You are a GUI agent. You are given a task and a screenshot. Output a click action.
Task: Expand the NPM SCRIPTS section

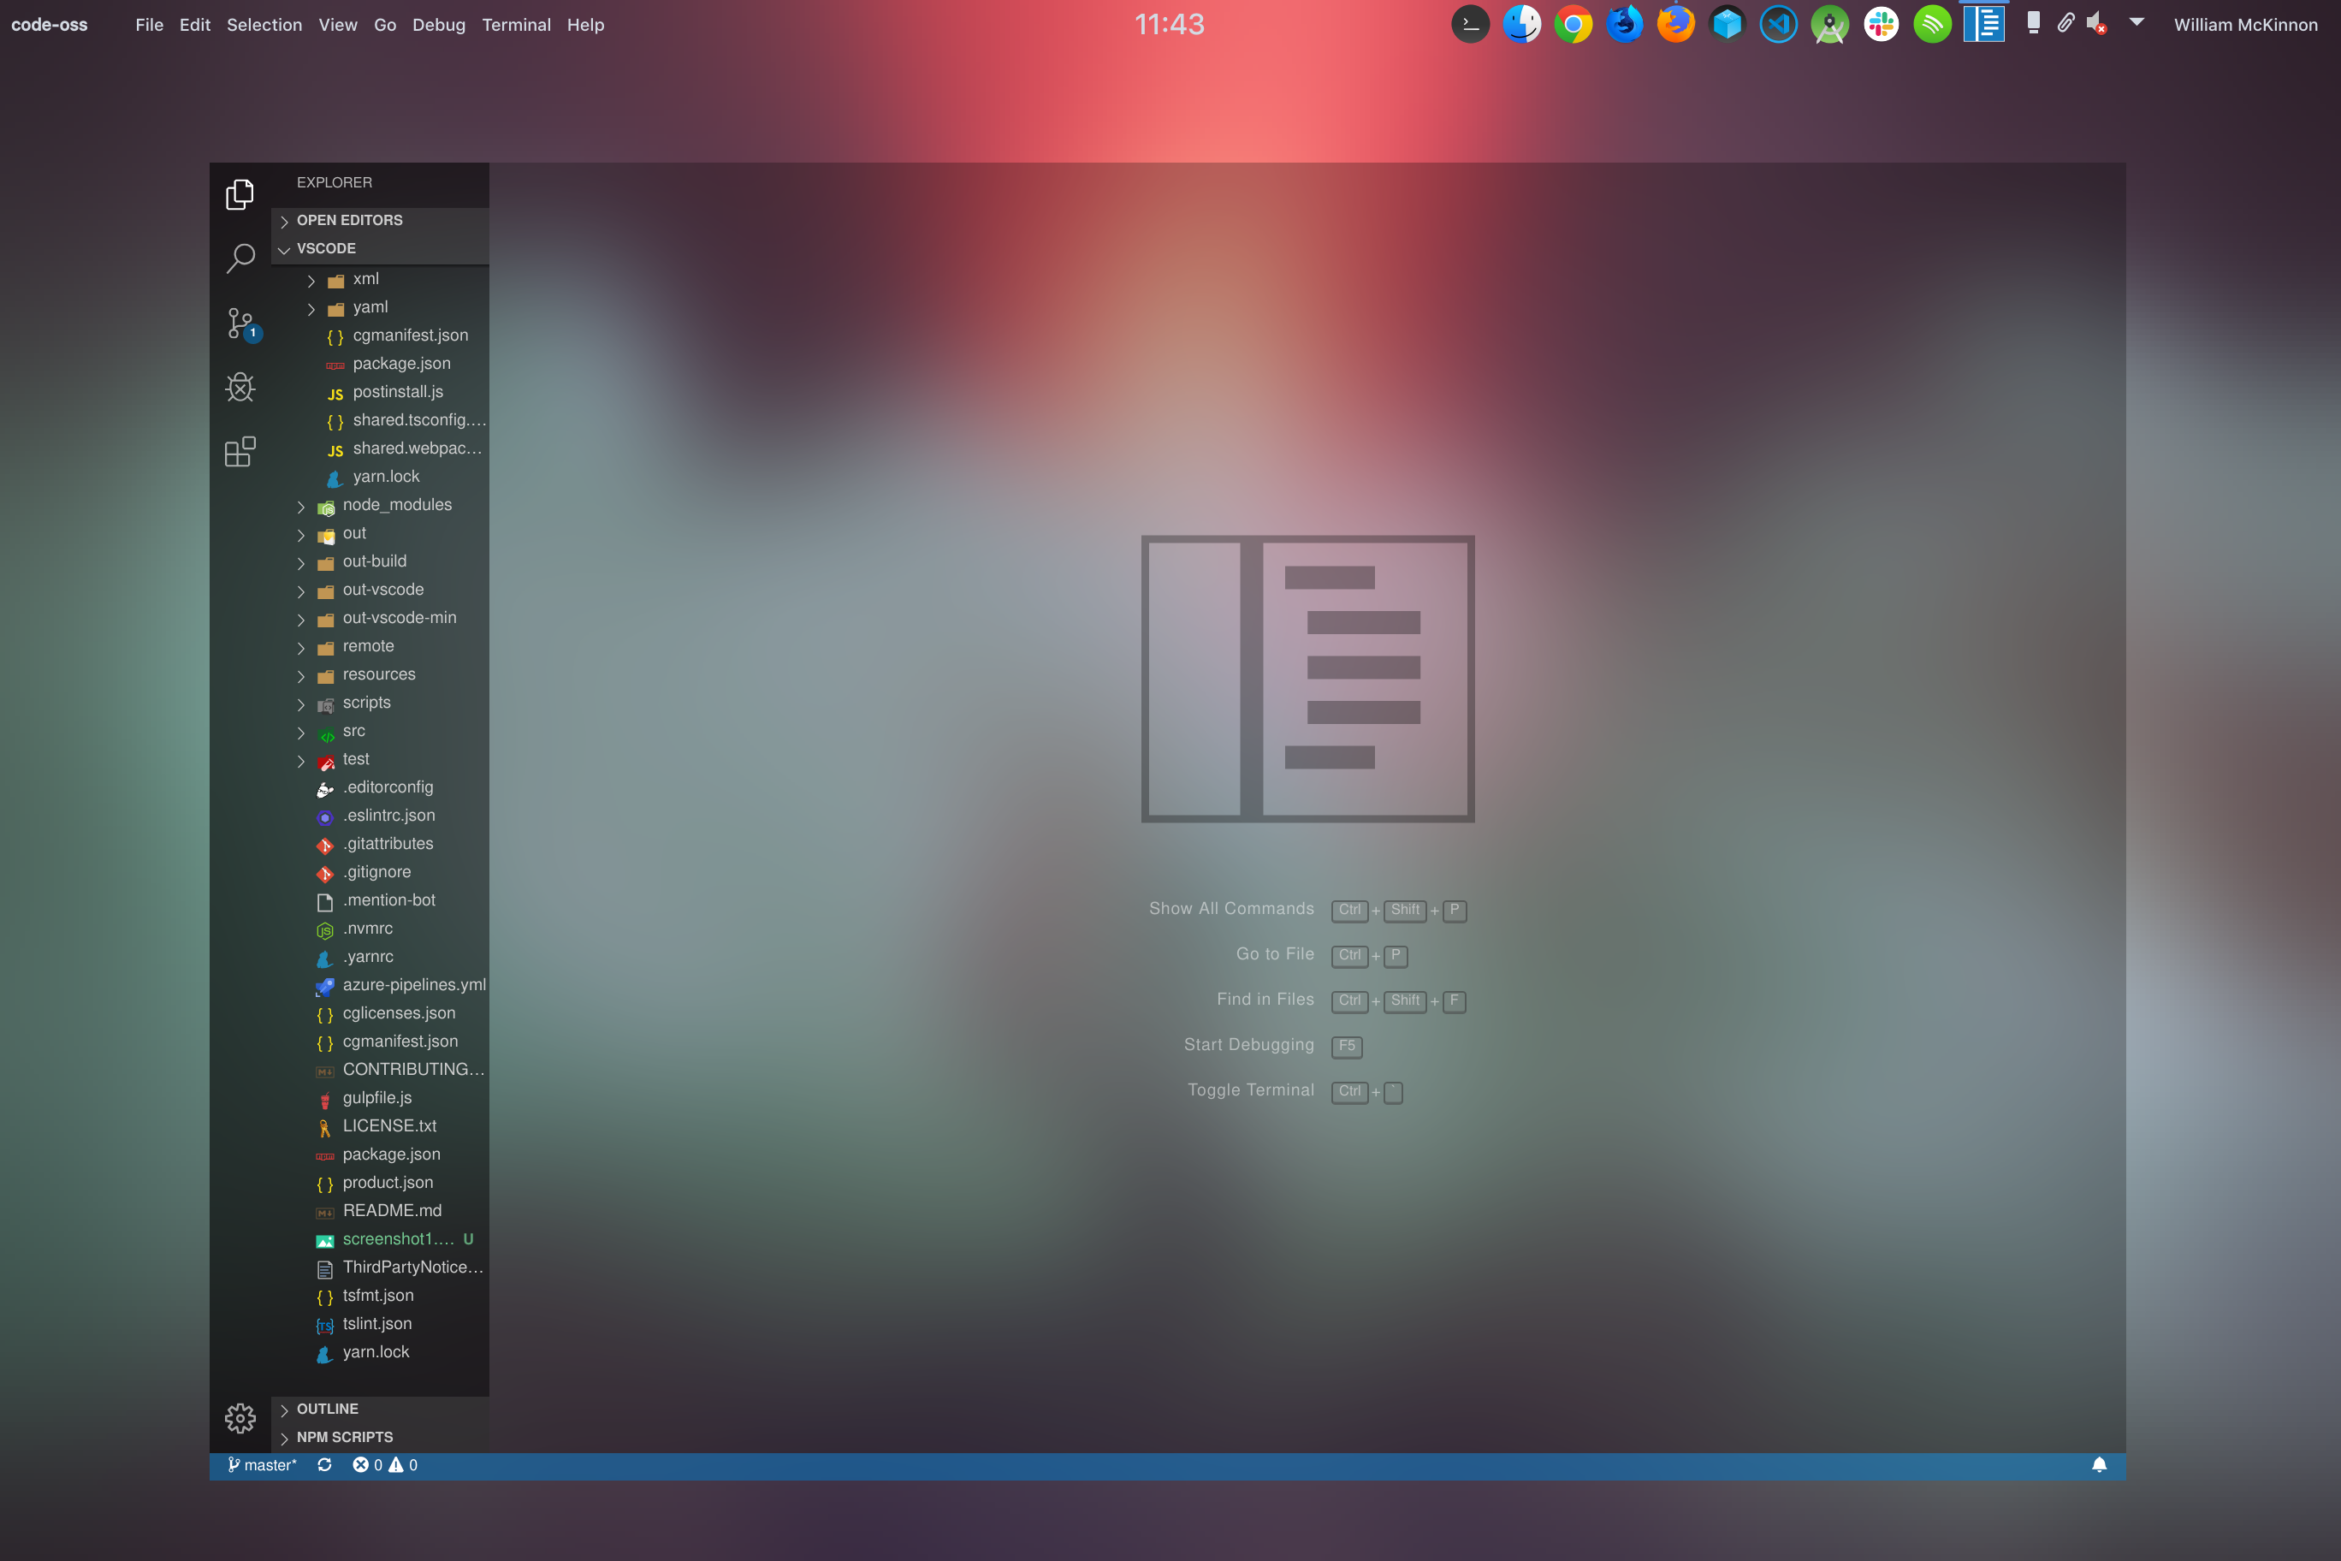344,1437
